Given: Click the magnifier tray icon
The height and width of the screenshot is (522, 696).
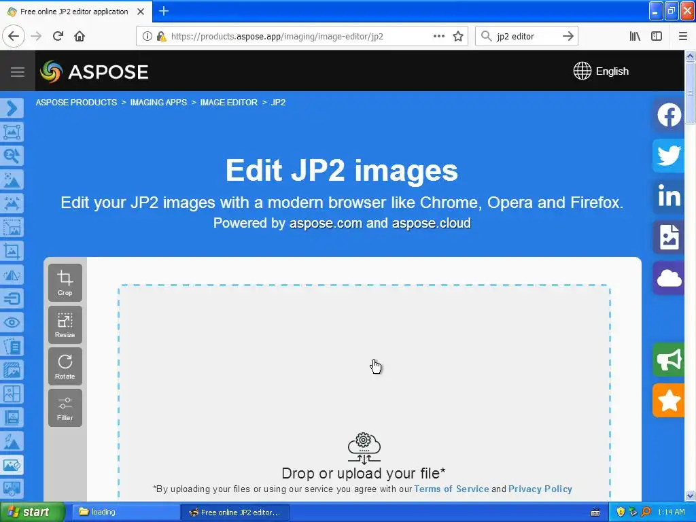Looking at the screenshot, I should pos(646,512).
